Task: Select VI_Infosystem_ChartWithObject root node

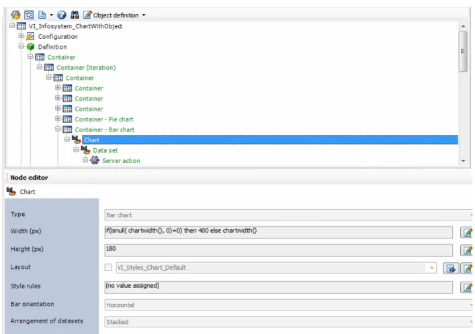Action: click(x=75, y=26)
